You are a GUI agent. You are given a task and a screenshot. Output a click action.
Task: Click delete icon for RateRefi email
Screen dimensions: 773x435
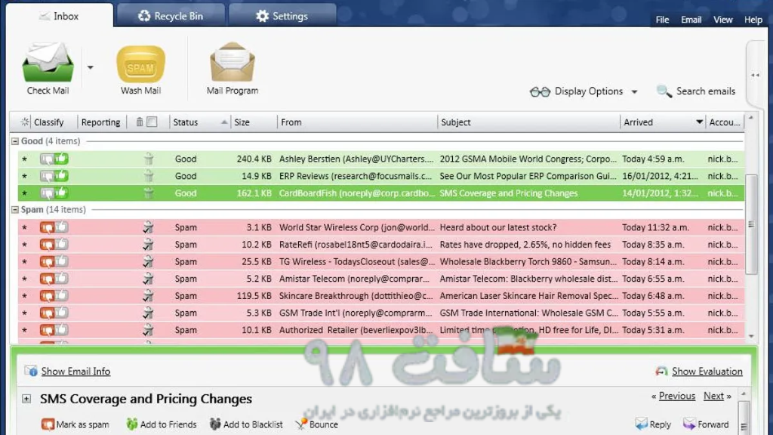[x=148, y=244]
